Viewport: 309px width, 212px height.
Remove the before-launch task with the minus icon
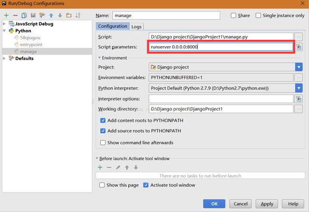coord(109,167)
